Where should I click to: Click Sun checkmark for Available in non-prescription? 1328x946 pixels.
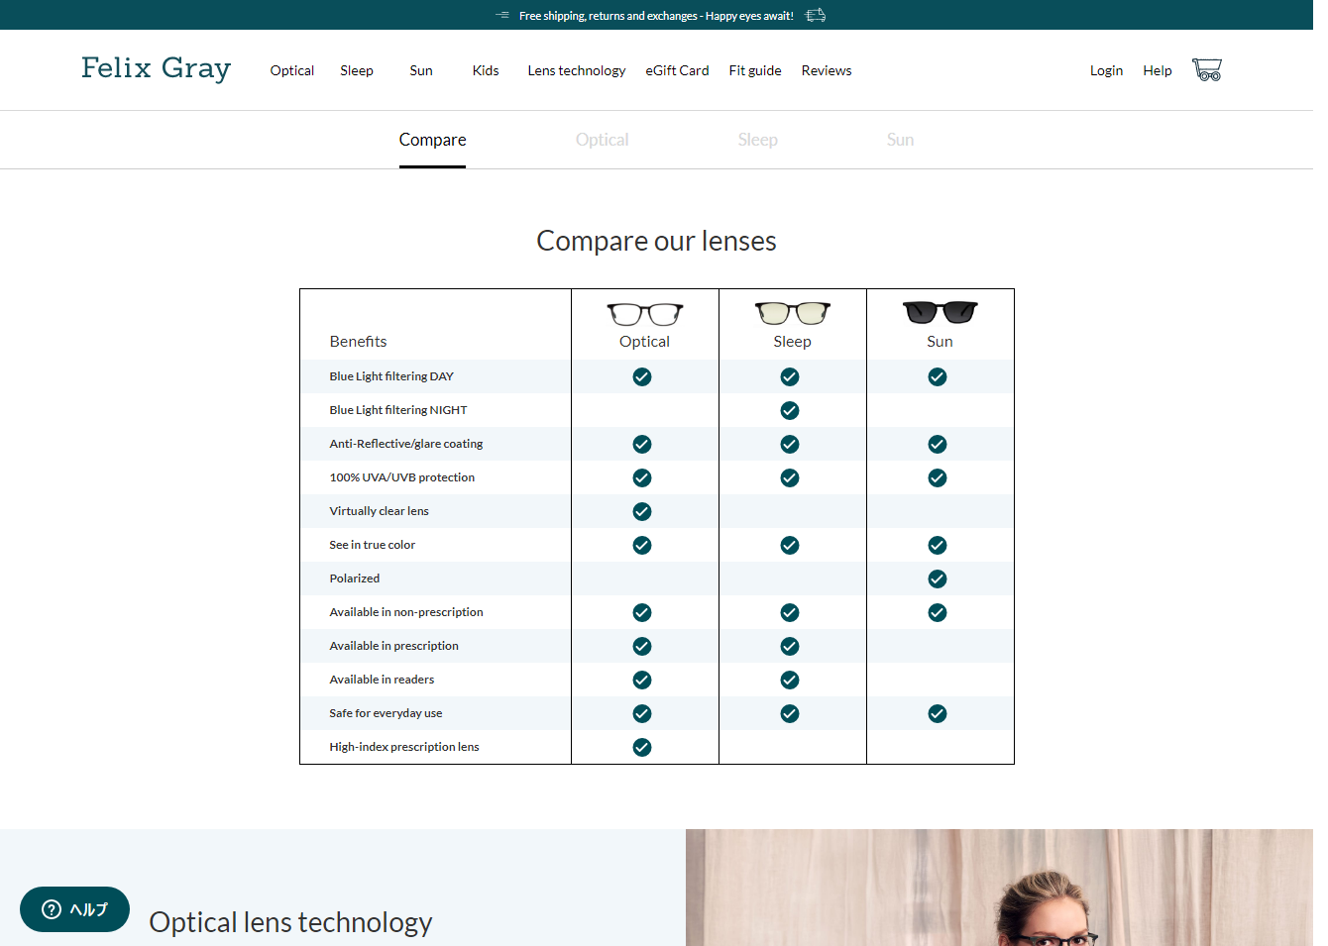click(938, 612)
